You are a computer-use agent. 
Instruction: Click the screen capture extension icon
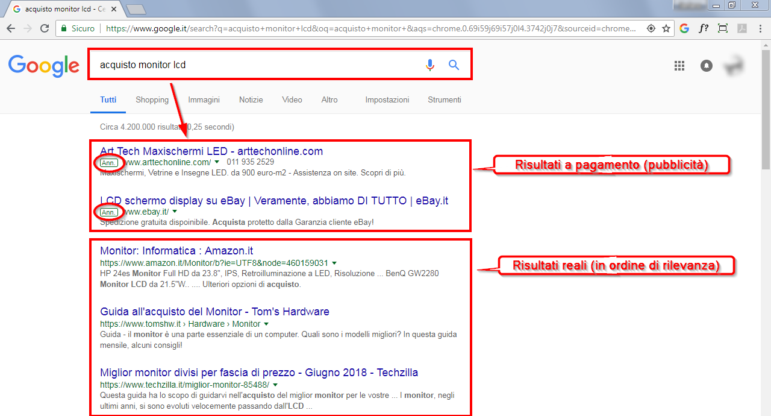(x=723, y=28)
